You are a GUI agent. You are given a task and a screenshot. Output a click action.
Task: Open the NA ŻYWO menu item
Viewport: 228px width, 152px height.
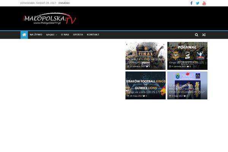[x=36, y=35]
